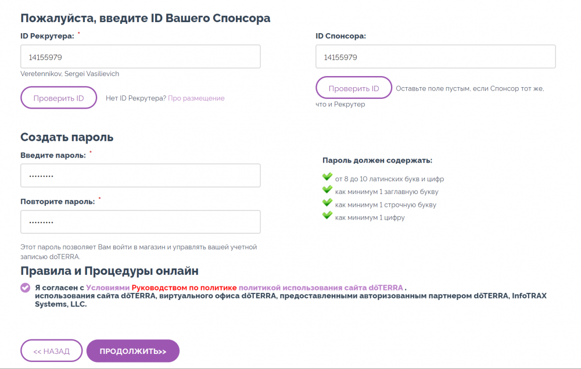Click the green checkmark for 8-10 characters rule
581x369 pixels.
(x=327, y=176)
